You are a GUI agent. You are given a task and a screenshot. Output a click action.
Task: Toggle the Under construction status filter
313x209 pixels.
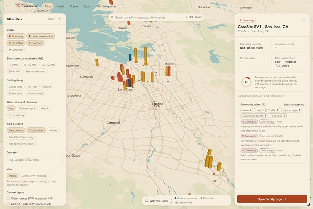pos(40,36)
